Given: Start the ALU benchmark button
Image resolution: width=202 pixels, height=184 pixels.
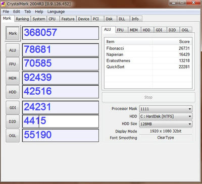Looking at the screenshot, I should click(13, 50).
